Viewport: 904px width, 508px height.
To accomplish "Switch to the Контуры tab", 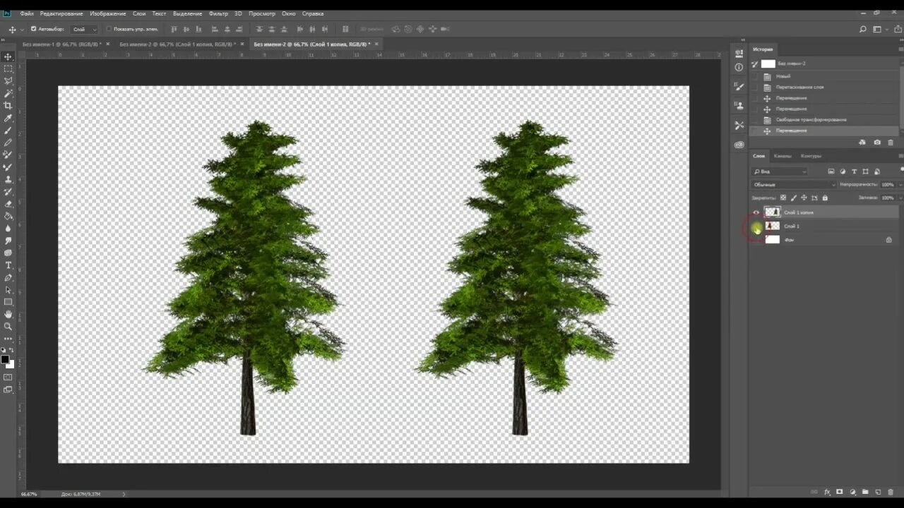I will click(811, 156).
